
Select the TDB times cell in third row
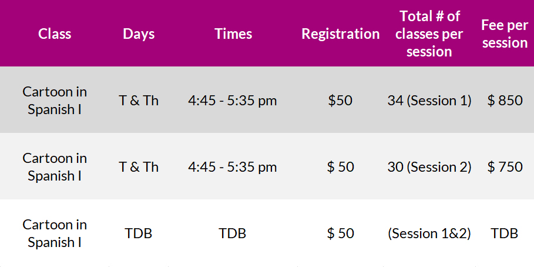coord(232,233)
